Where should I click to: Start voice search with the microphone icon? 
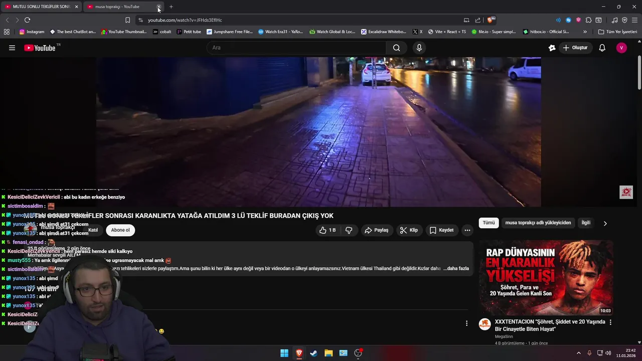coord(419,48)
